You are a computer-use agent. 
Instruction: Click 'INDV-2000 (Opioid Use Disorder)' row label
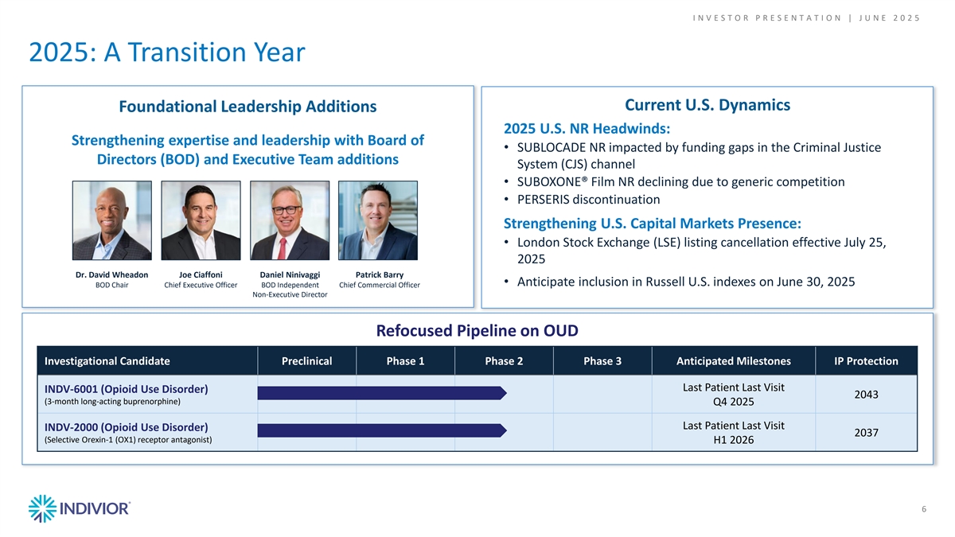pyautogui.click(x=127, y=427)
